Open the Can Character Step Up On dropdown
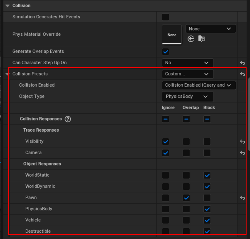Image resolution: width=250 pixels, height=239 pixels. (x=187, y=63)
